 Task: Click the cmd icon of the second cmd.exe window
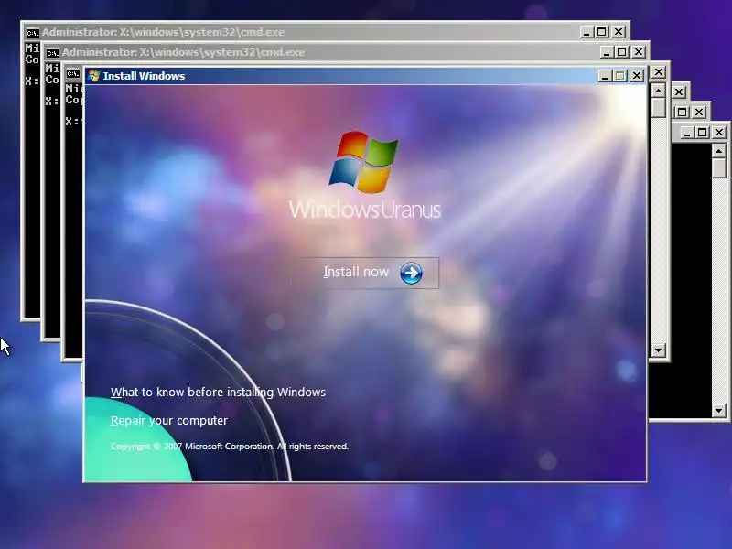(x=52, y=53)
